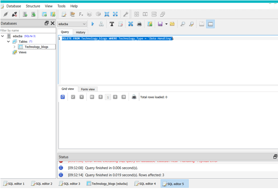278x189 pixels.
Task: Collapse the Tables tree node
Action: [x=8, y=41]
